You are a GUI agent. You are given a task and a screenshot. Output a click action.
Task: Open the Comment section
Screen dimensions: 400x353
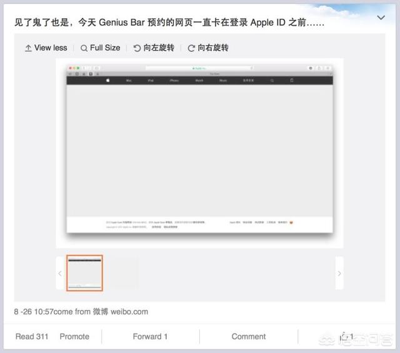[x=249, y=336]
